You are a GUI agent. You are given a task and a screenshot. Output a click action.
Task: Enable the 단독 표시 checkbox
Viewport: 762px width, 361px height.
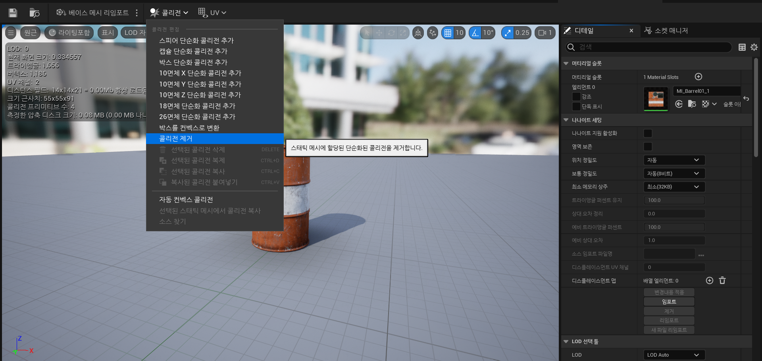click(576, 106)
